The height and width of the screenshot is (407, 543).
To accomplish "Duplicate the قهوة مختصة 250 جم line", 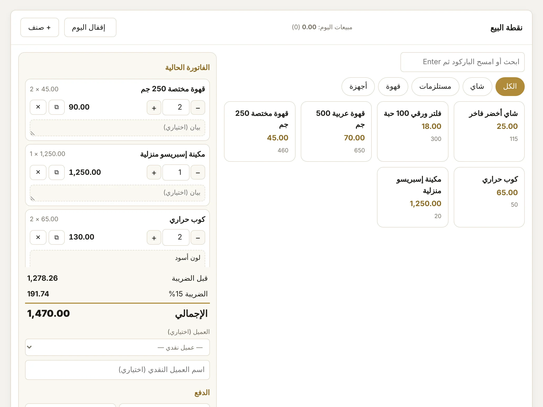I will (57, 107).
